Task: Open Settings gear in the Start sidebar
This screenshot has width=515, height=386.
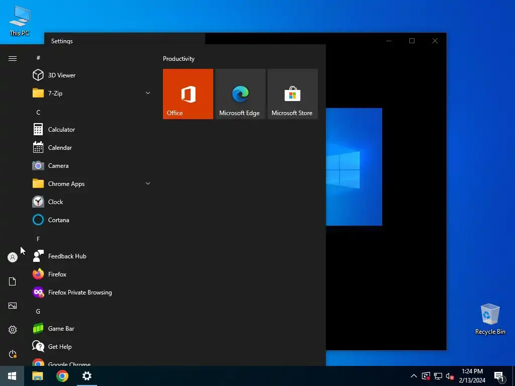Action: (x=13, y=330)
